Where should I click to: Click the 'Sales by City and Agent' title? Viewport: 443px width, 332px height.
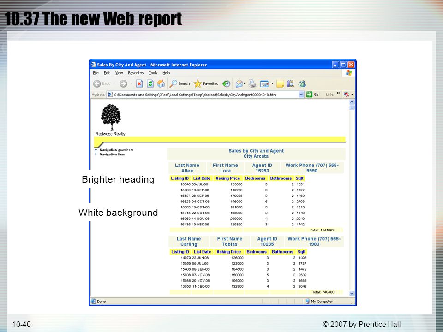click(x=256, y=151)
